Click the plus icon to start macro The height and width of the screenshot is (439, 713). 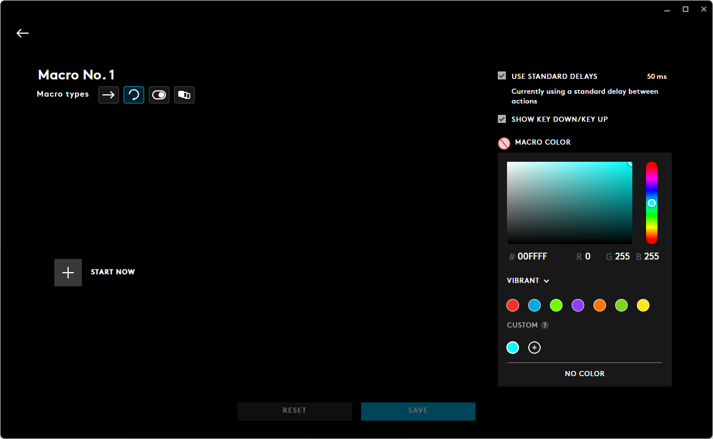pos(68,273)
